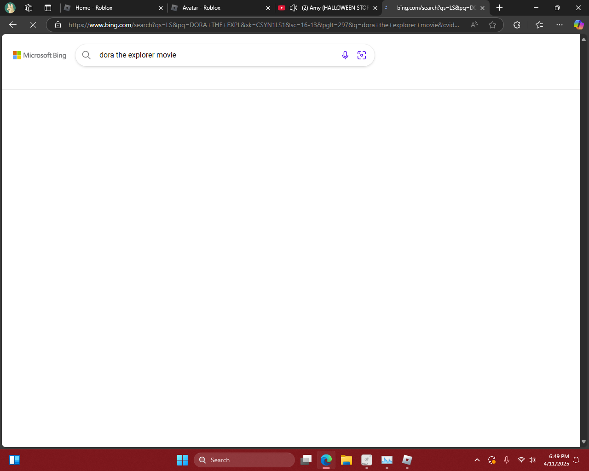Open Roblox from the taskbar
Viewport: 589px width, 471px height.
pos(407,460)
